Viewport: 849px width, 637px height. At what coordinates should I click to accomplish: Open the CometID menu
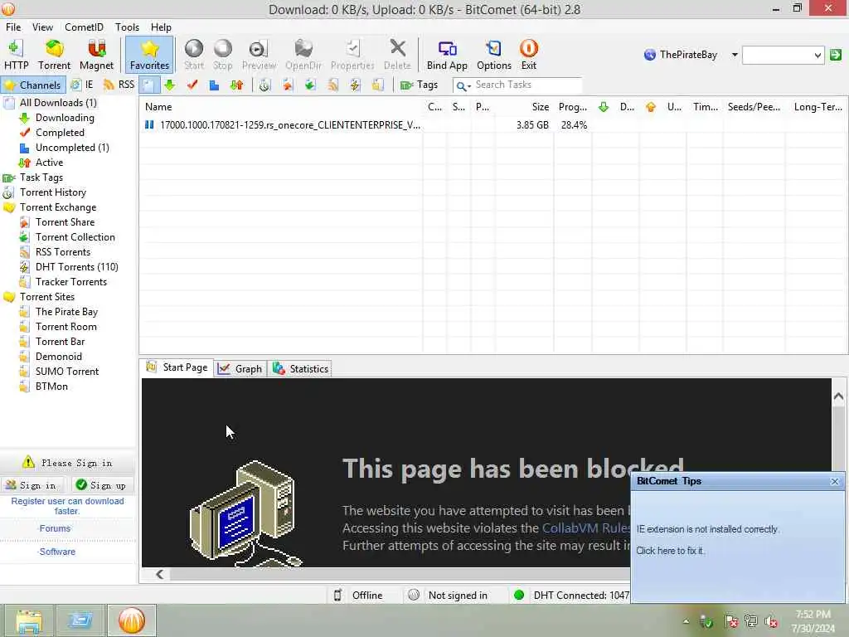[x=84, y=27]
